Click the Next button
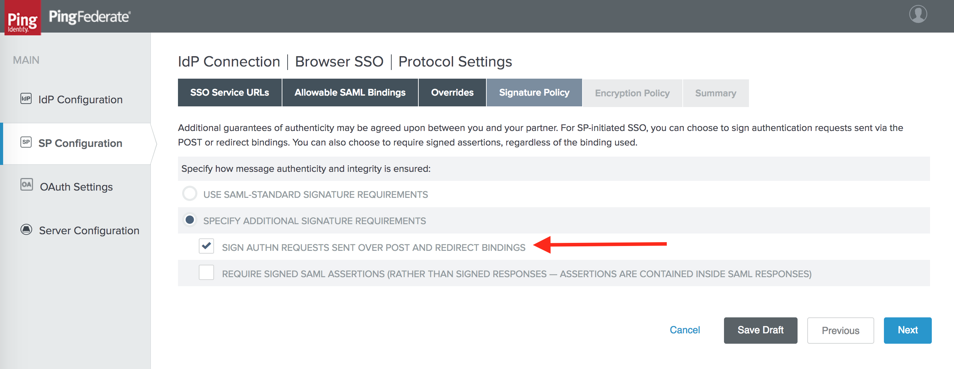 pos(907,330)
